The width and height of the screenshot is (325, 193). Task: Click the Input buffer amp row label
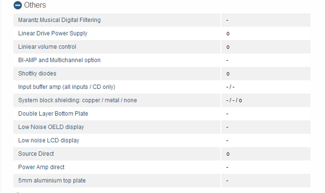[67, 87]
